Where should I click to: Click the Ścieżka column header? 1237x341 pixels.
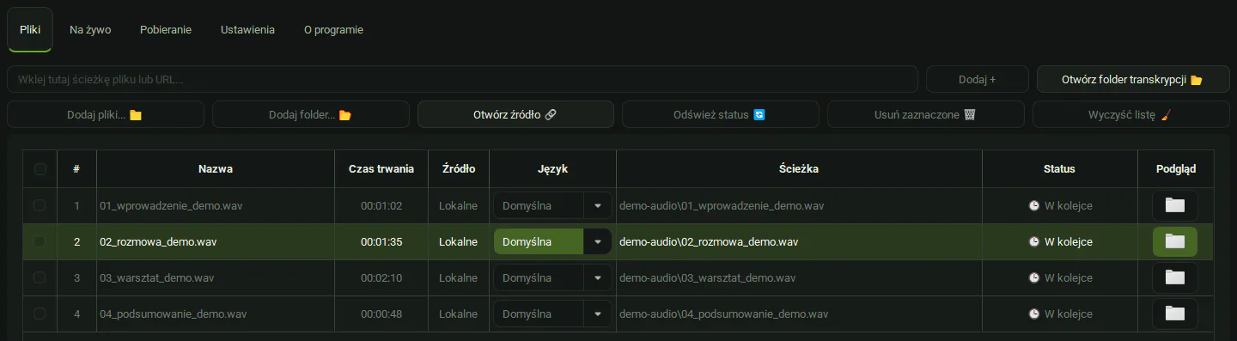coord(799,169)
